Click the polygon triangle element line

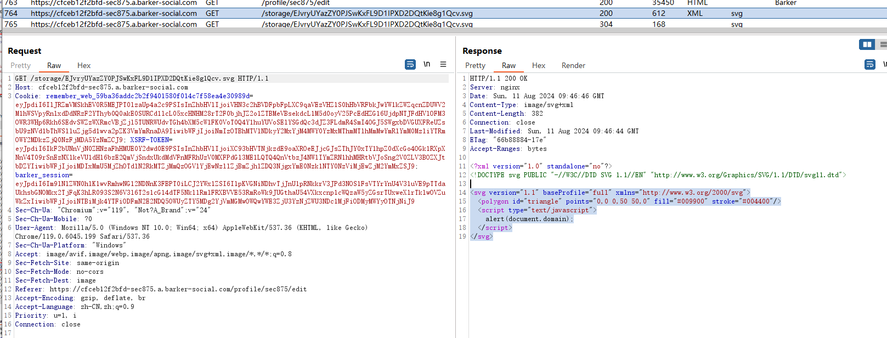pos(629,201)
